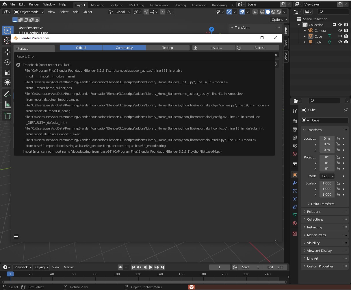Select the Move tool in toolbar

(7, 52)
